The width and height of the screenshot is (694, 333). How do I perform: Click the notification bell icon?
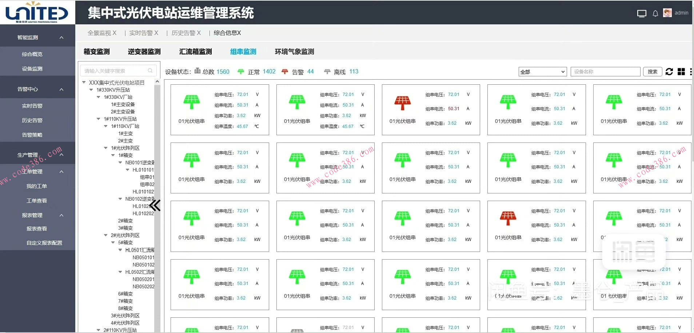point(655,13)
